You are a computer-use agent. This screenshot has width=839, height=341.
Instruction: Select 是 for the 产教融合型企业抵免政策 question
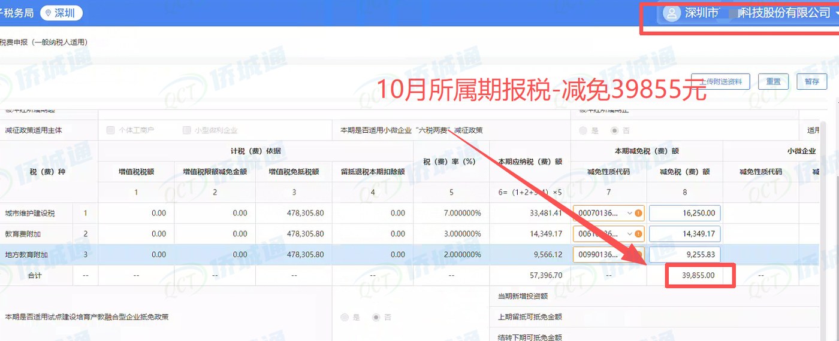pos(345,317)
